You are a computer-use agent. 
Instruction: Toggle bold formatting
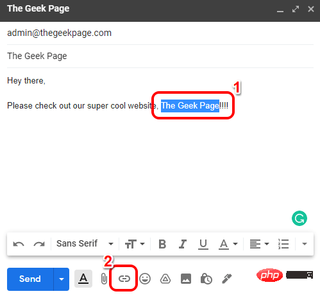162,244
